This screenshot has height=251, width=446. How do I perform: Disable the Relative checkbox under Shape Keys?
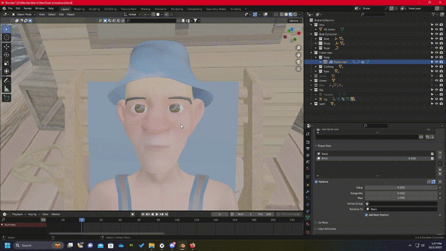(316, 182)
